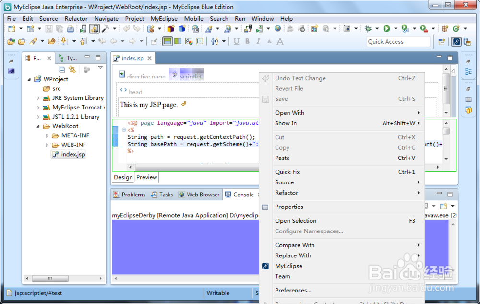
Task: Switch to Database Explorer perspective icon
Action: click(467, 42)
